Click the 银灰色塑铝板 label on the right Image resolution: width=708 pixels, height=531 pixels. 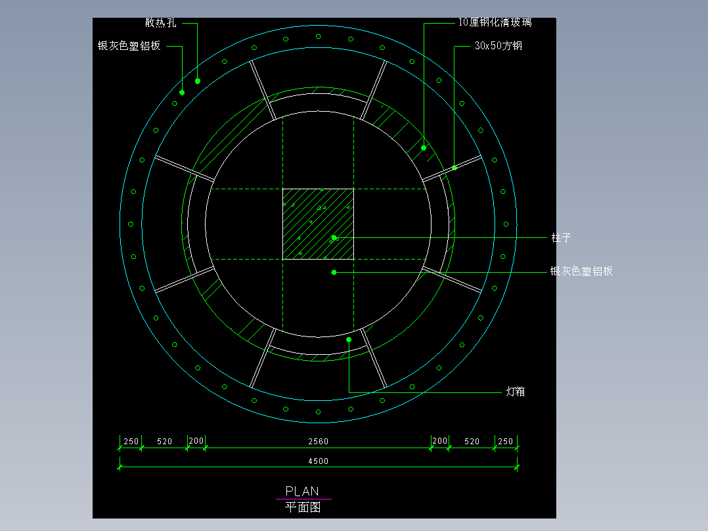(x=582, y=271)
